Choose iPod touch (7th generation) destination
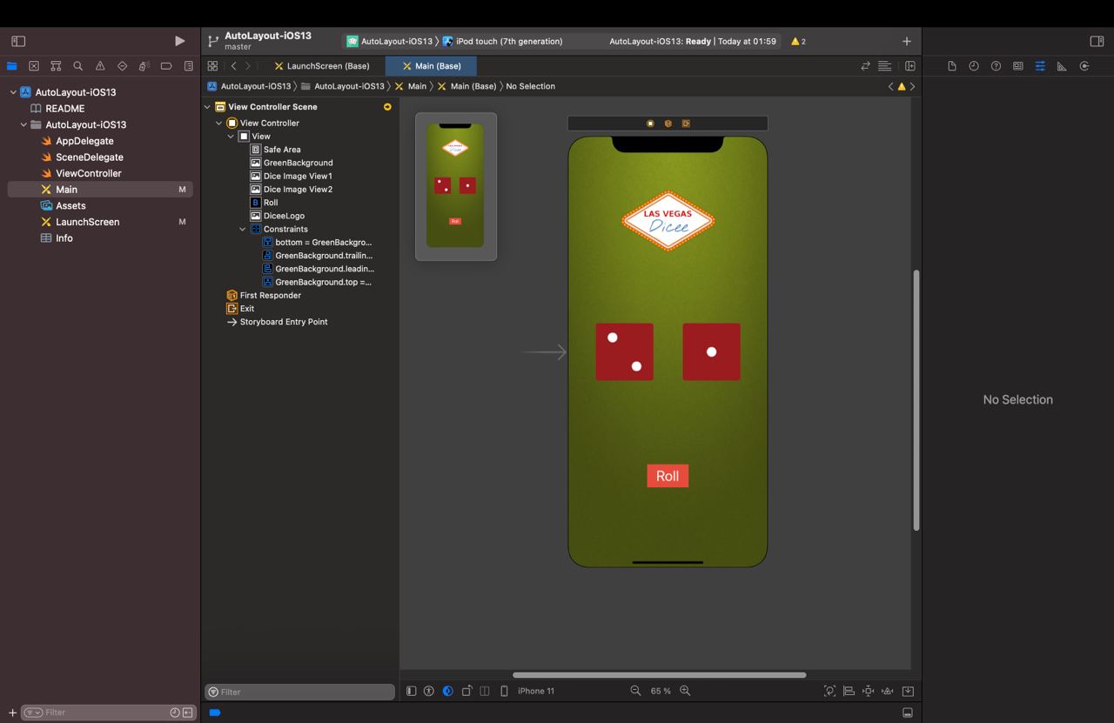The width and height of the screenshot is (1114, 723). [503, 41]
